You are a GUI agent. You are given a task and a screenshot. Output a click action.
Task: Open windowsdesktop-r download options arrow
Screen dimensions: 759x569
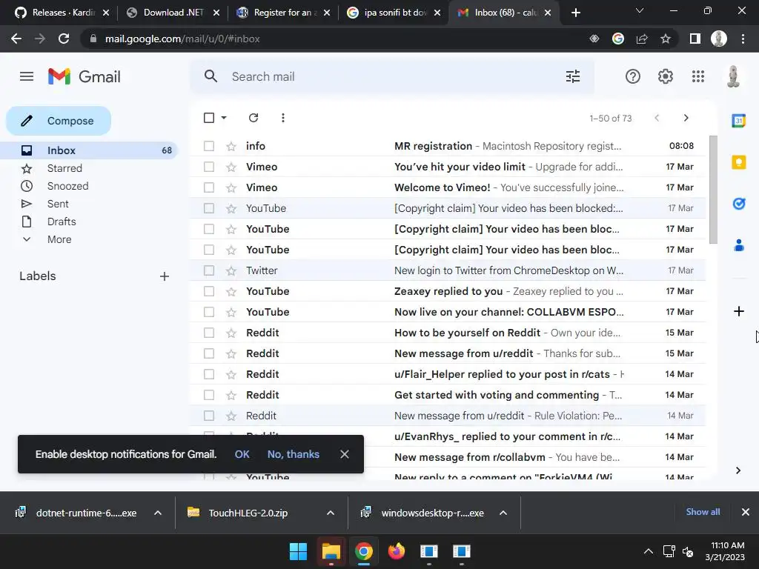(503, 513)
